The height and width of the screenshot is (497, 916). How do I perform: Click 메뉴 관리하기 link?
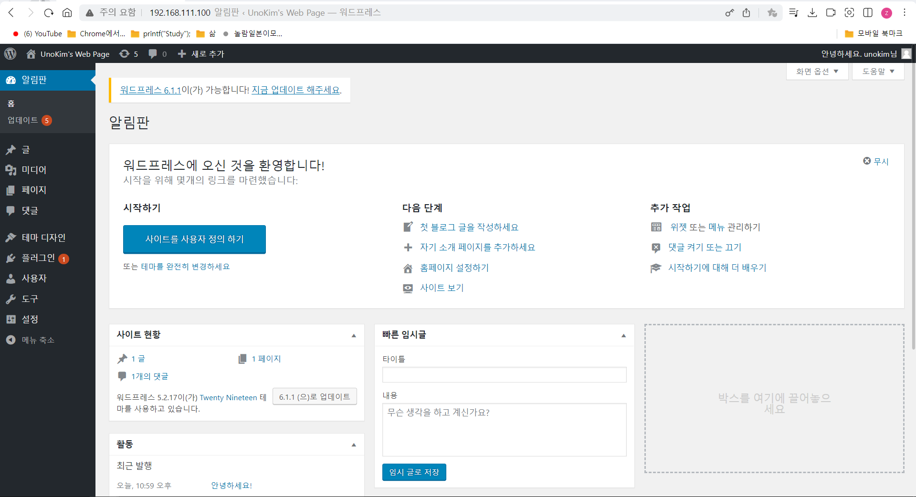[x=734, y=228]
